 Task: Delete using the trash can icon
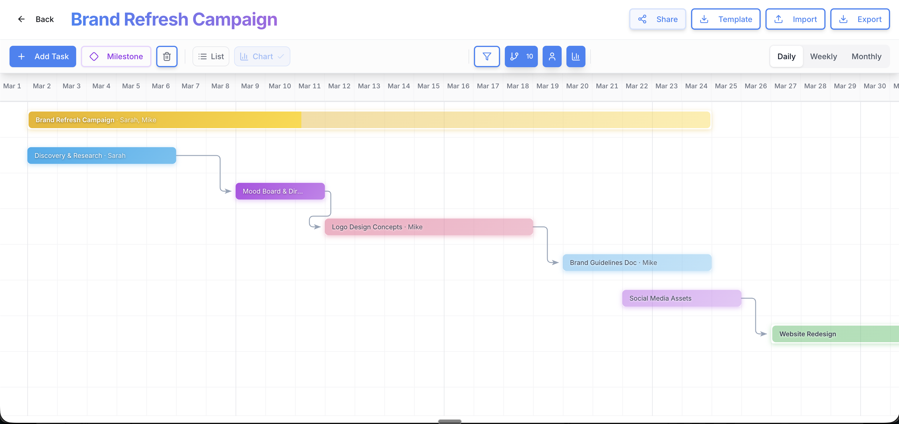click(167, 56)
